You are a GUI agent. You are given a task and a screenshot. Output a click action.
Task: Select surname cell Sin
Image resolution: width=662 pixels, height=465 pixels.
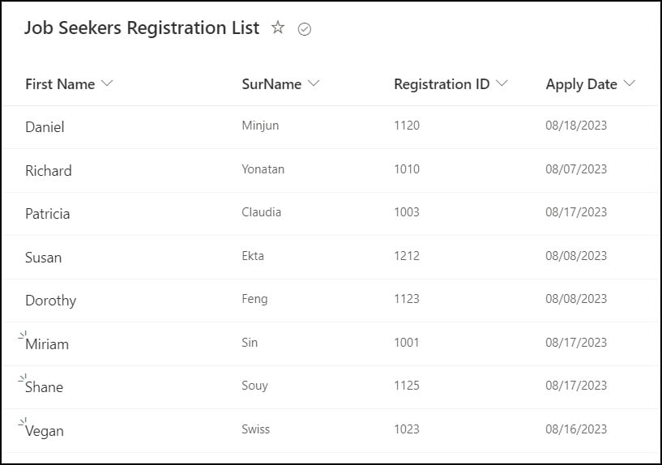pyautogui.click(x=250, y=342)
